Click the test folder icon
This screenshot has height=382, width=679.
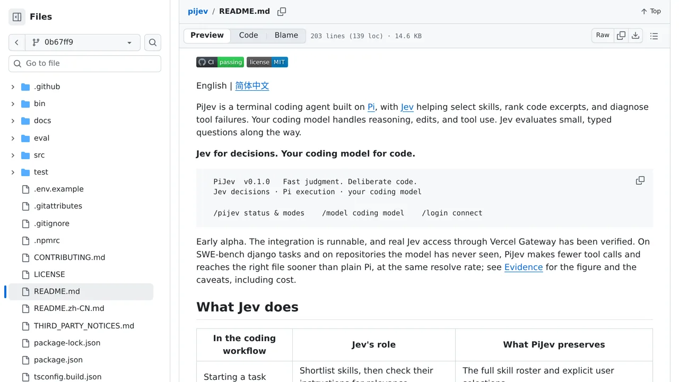point(25,172)
